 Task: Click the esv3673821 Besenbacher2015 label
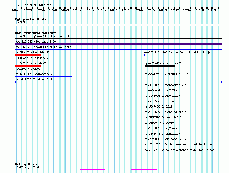click(x=166, y=85)
